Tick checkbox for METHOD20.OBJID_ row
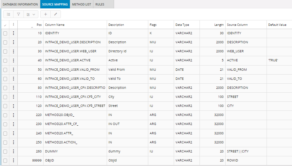The height and width of the screenshot is (166, 292). (x=5, y=115)
